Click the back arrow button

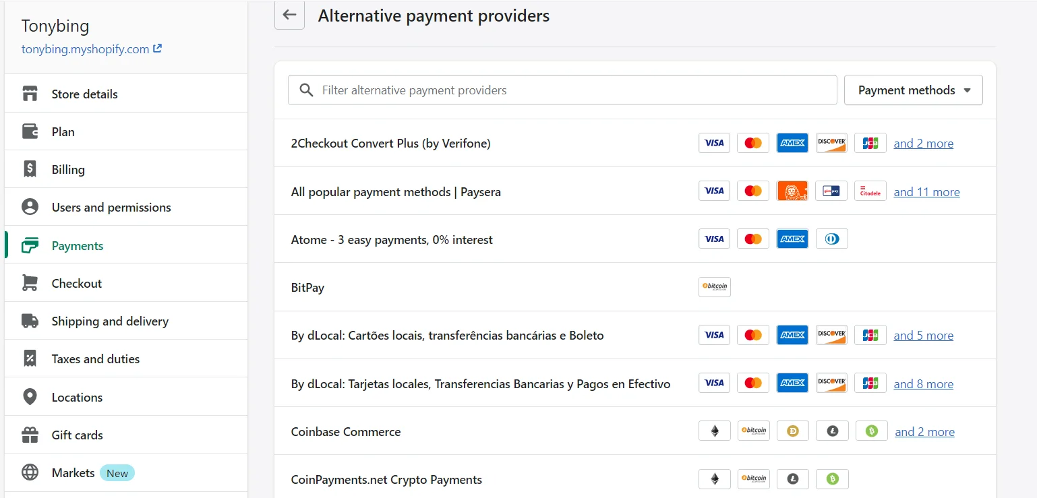pos(289,15)
